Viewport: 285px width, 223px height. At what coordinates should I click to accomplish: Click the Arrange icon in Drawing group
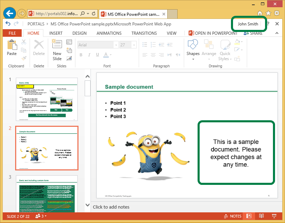[x=209, y=44]
